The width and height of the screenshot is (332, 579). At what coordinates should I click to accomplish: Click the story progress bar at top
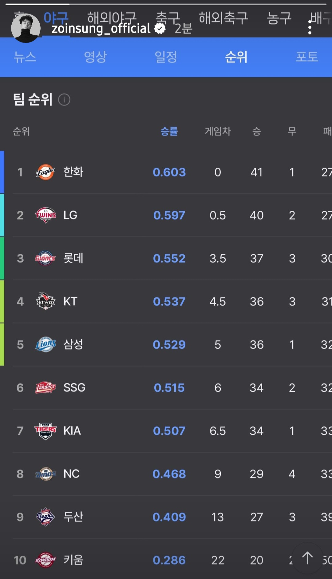pos(166,4)
